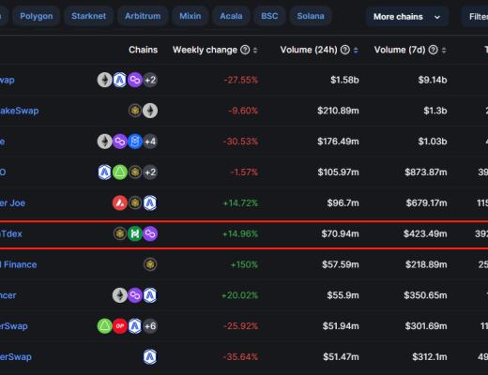Screen dimensions: 488x375
Task: Sort by Weekly change using its sort arrows
Action: 255,50
